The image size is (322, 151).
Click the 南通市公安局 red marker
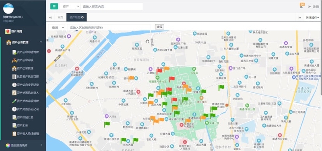tap(280, 135)
